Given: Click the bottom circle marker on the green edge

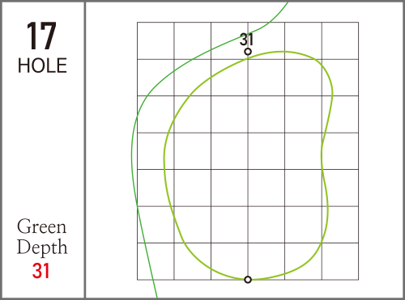Looking at the screenshot, I should click(x=248, y=280).
